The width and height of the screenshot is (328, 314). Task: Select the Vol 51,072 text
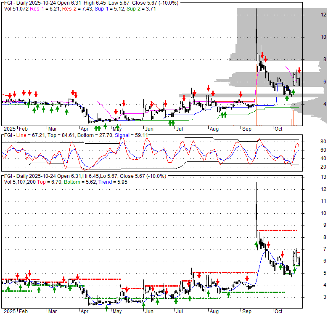coord(16,9)
